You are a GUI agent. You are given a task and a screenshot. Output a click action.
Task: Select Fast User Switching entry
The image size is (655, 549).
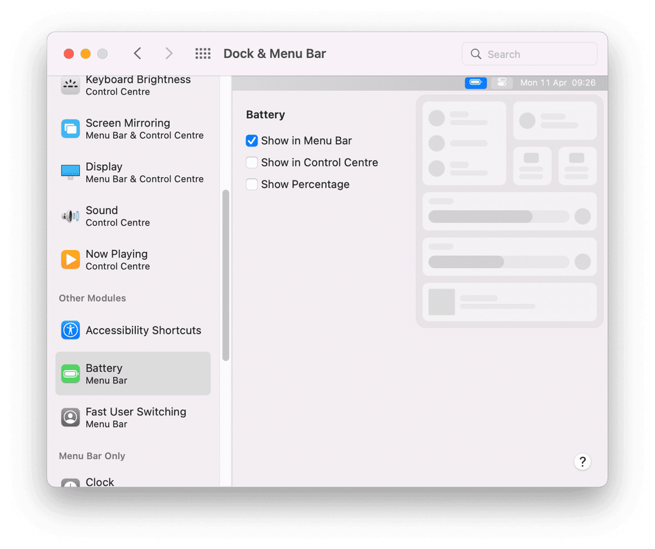tap(133, 418)
